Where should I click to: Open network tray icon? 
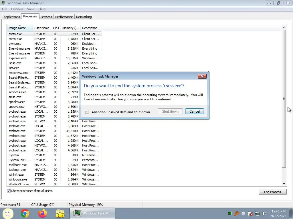coord(257,214)
